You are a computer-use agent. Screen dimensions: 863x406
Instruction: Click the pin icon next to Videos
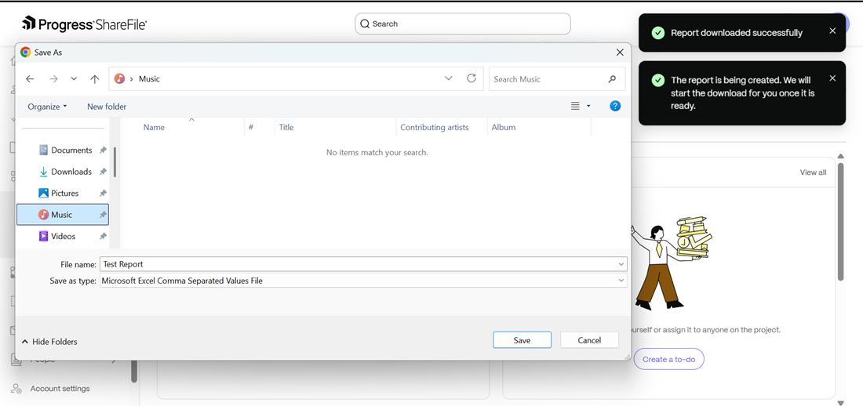(x=102, y=236)
